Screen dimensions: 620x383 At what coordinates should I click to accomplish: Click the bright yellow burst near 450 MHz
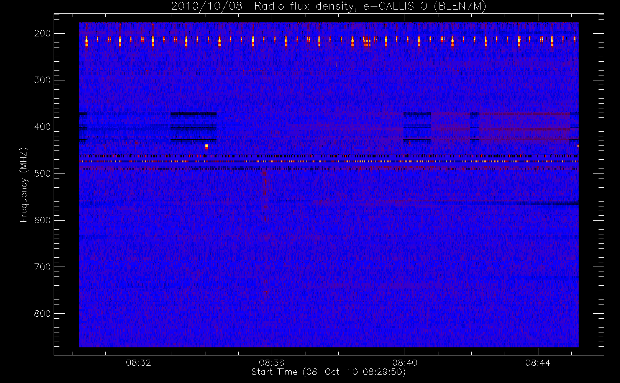click(207, 146)
